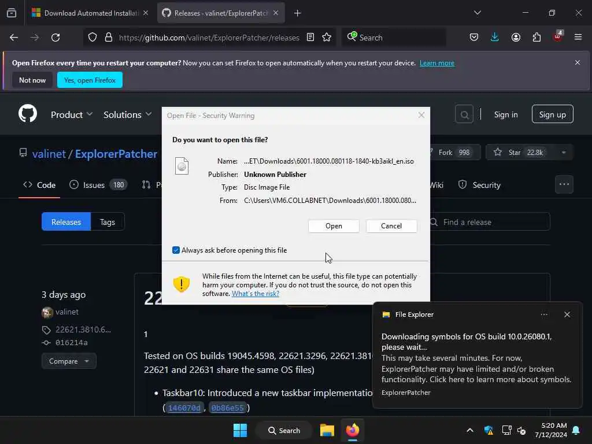Open the uBlock Origin extension icon

(558, 36)
